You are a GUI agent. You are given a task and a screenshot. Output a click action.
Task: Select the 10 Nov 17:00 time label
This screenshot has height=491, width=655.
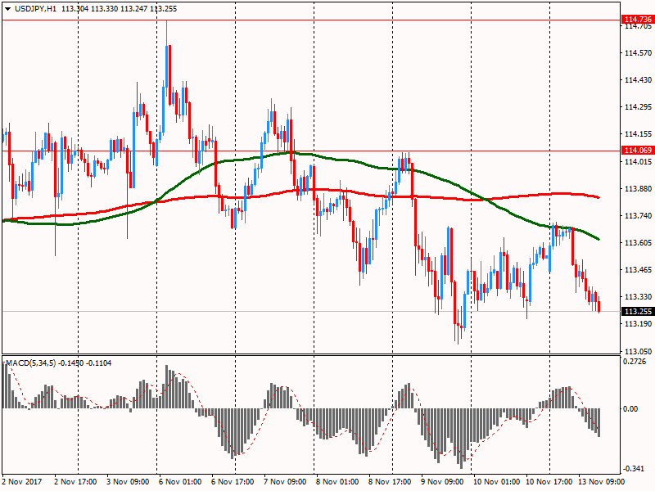(549, 482)
